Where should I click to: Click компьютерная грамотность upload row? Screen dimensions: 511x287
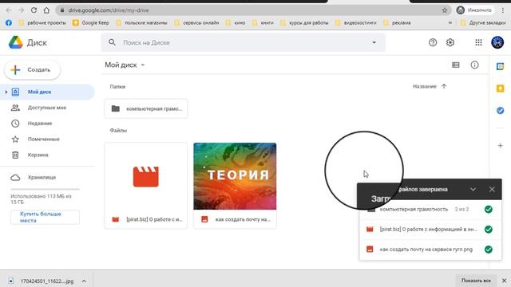430,210
